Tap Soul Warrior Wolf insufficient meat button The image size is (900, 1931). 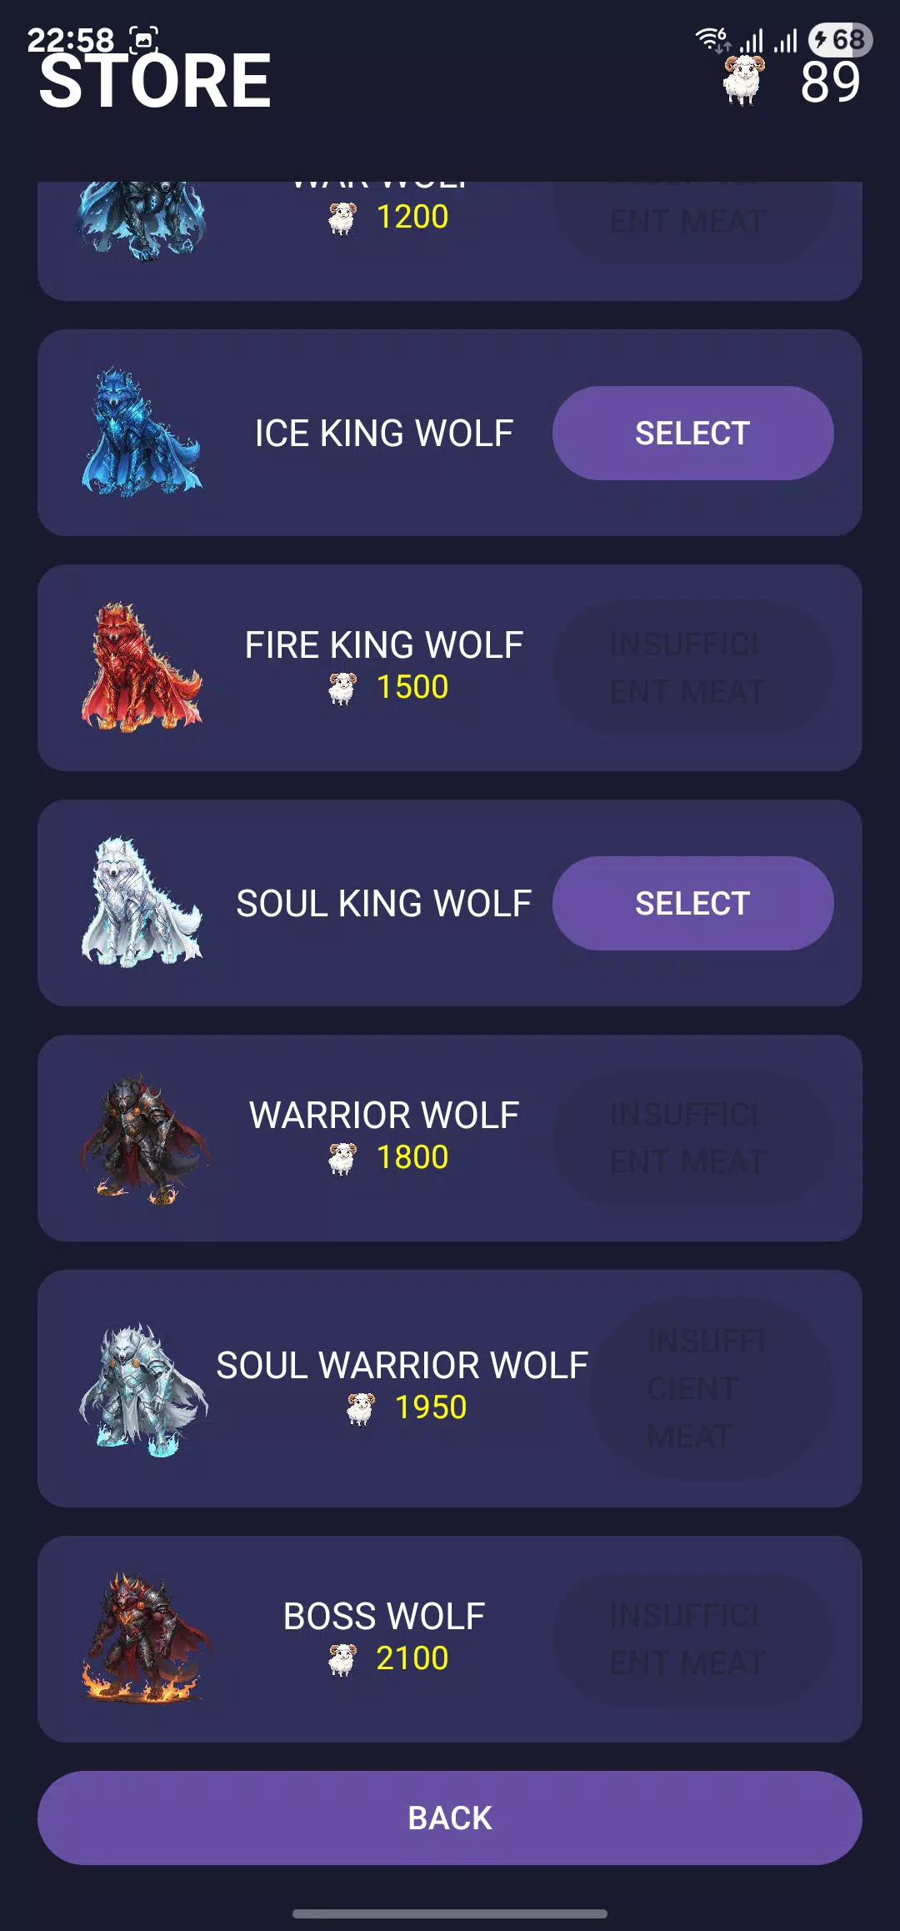tap(711, 1388)
